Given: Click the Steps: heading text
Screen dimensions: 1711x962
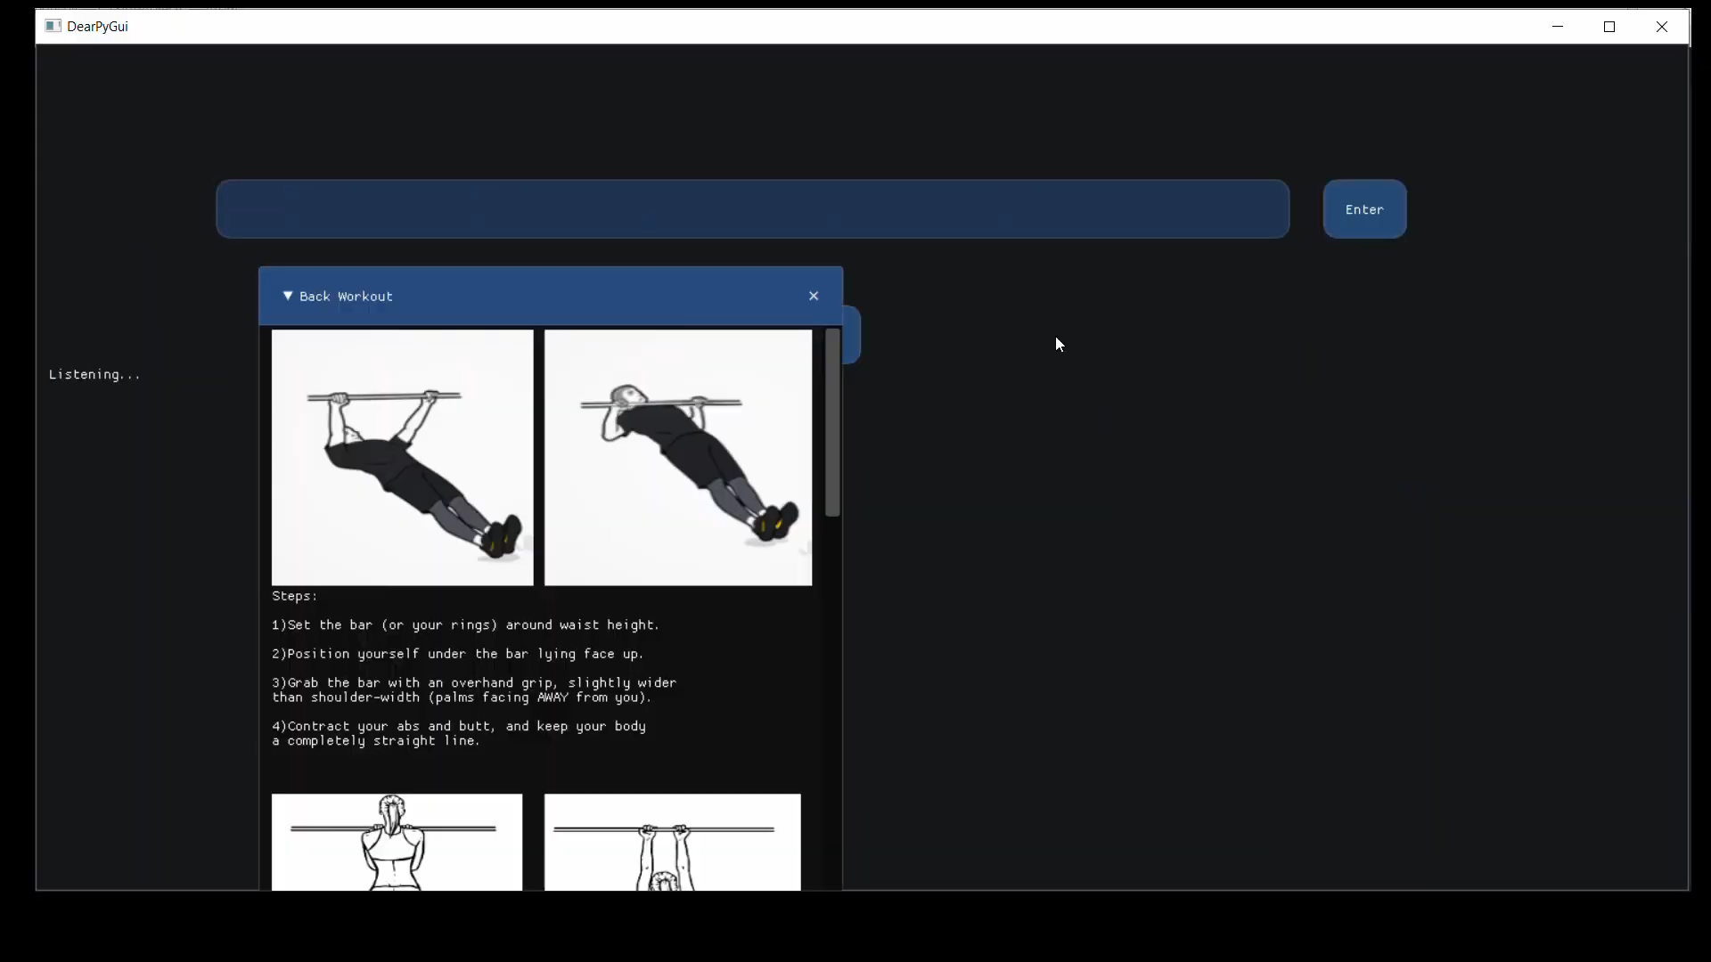Looking at the screenshot, I should pyautogui.click(x=295, y=596).
